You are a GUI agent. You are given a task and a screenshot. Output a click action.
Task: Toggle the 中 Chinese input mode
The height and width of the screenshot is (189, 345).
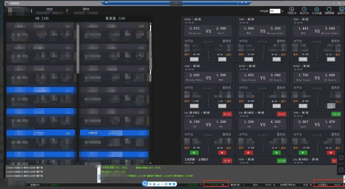(150, 184)
